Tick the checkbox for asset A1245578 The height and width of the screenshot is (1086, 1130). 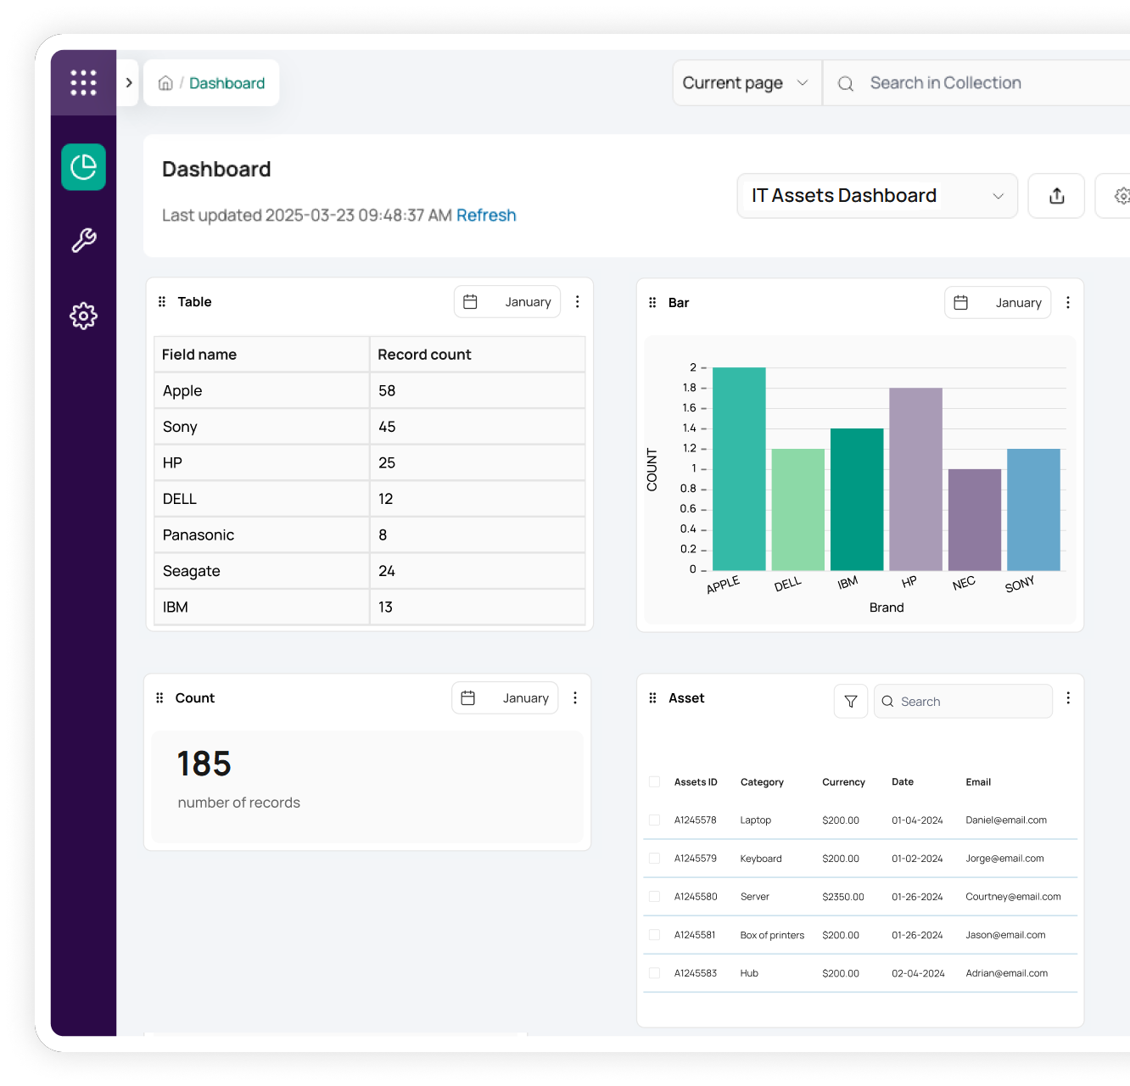[654, 820]
